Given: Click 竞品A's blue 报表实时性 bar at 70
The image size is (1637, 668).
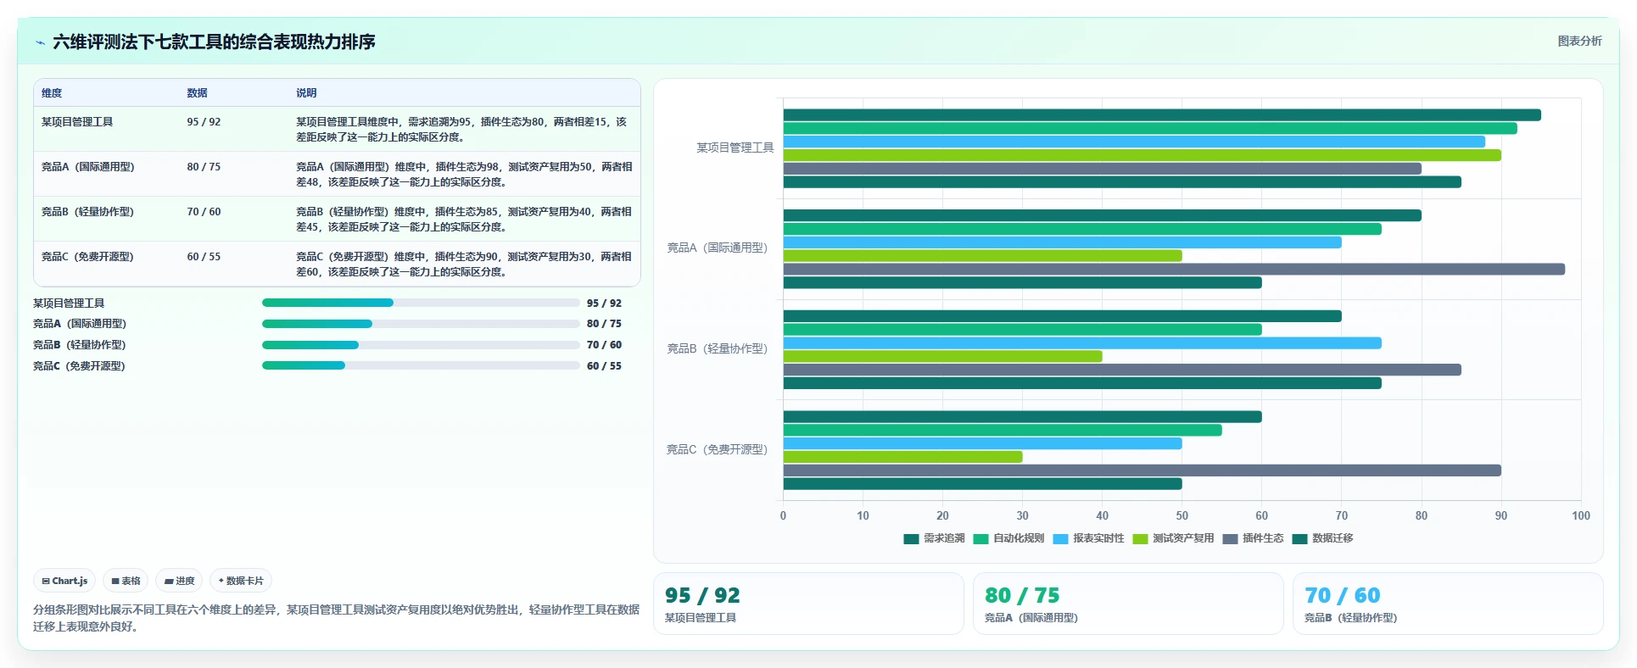Looking at the screenshot, I should (1063, 242).
